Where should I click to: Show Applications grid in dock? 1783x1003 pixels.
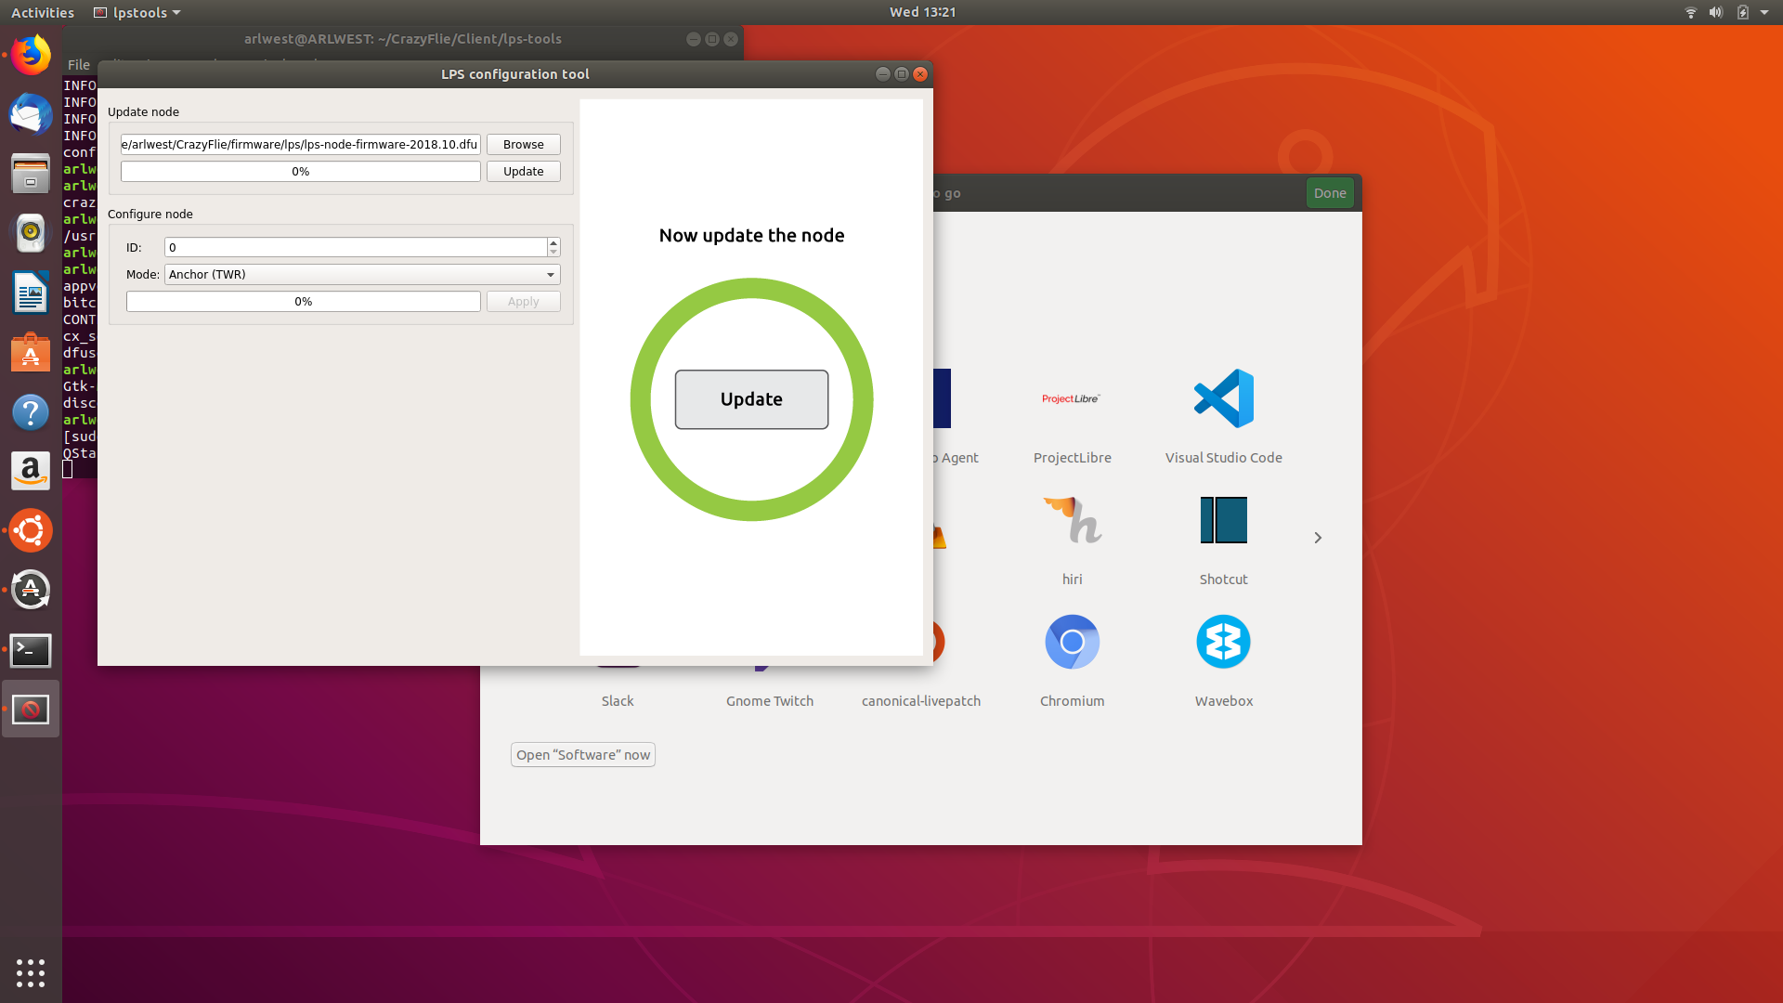point(31,972)
